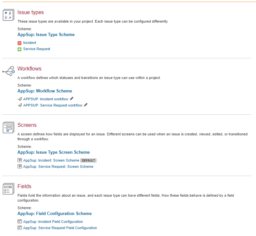Viewport: 256px width, 236px height.
Task: Click field icon beside AppSup: Incident Field Configuration
Action: point(20,222)
